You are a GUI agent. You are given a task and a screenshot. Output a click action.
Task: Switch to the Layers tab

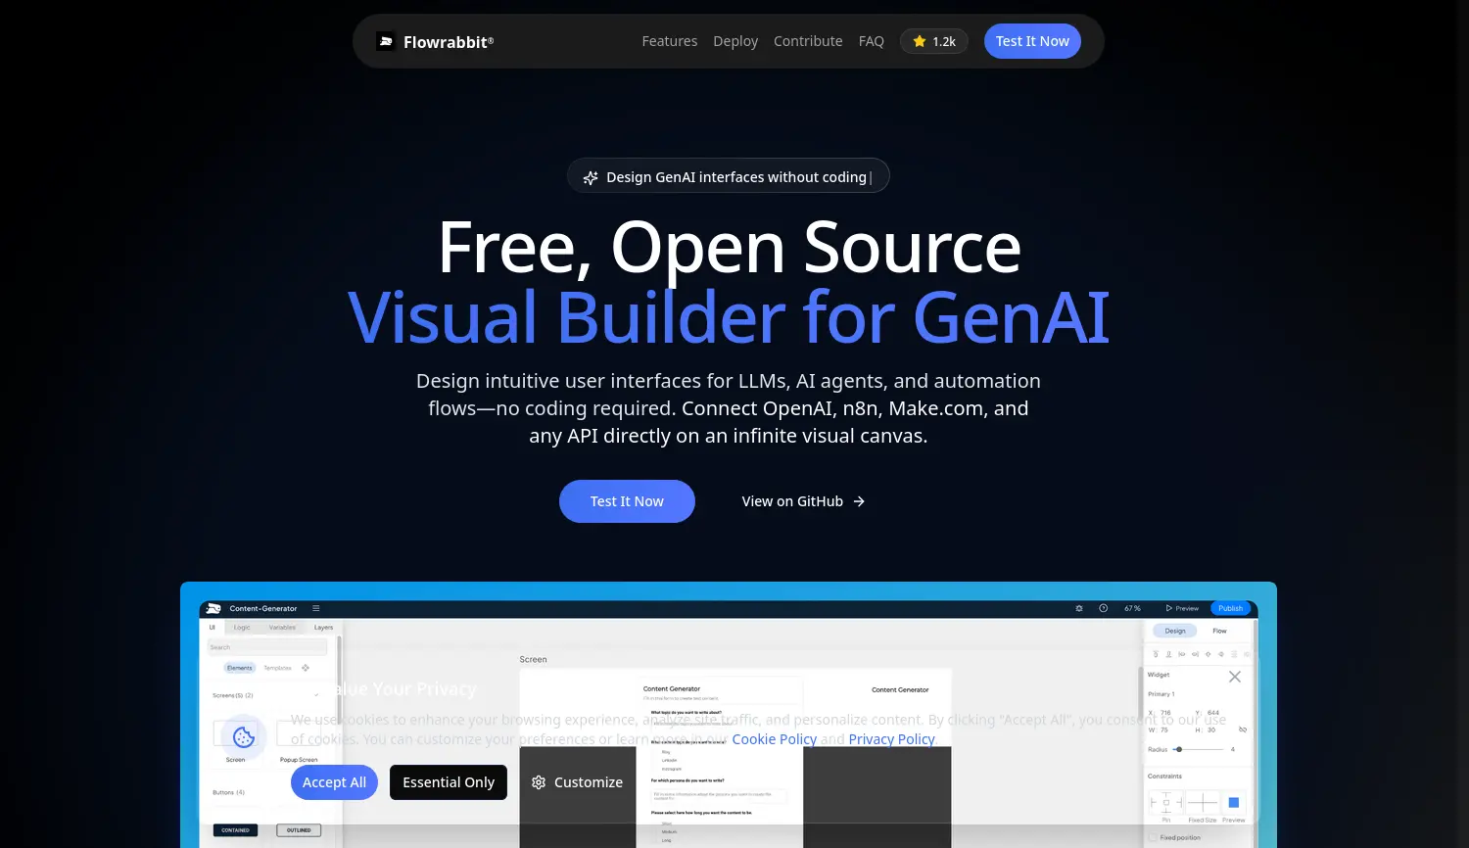(323, 628)
